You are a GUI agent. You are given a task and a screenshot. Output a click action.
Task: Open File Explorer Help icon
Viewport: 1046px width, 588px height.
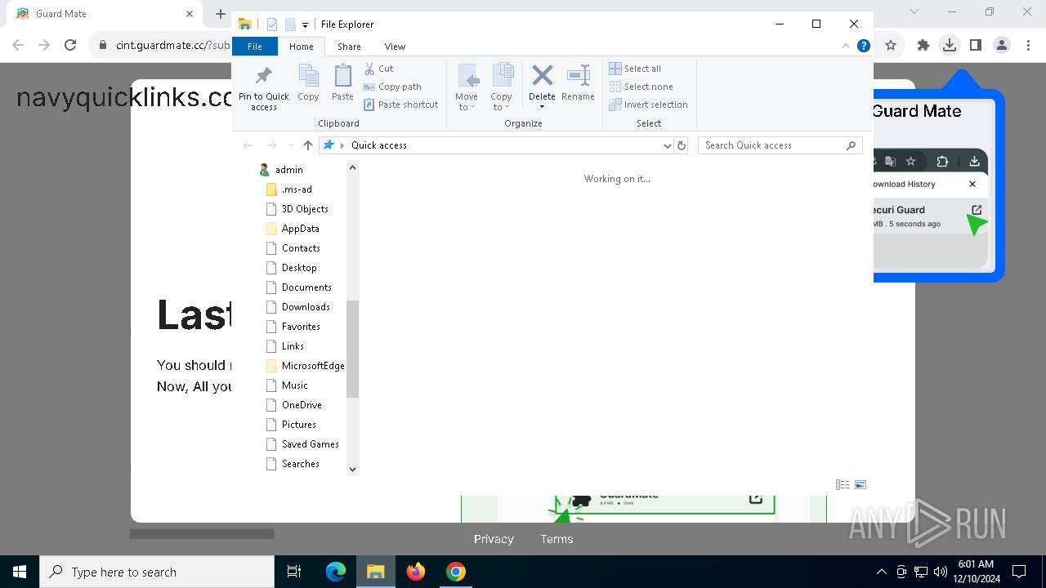(x=863, y=46)
